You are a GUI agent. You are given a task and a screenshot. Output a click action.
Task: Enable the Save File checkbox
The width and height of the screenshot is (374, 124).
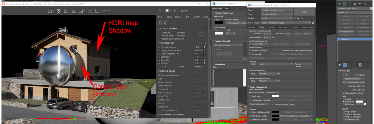295,18
